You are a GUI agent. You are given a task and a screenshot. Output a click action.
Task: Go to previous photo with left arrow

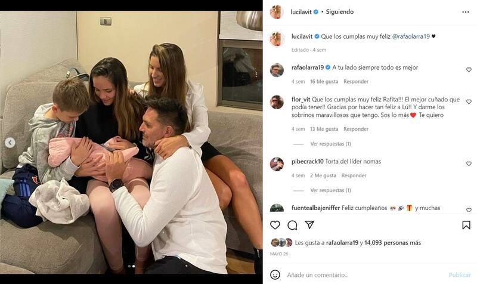tap(10, 143)
